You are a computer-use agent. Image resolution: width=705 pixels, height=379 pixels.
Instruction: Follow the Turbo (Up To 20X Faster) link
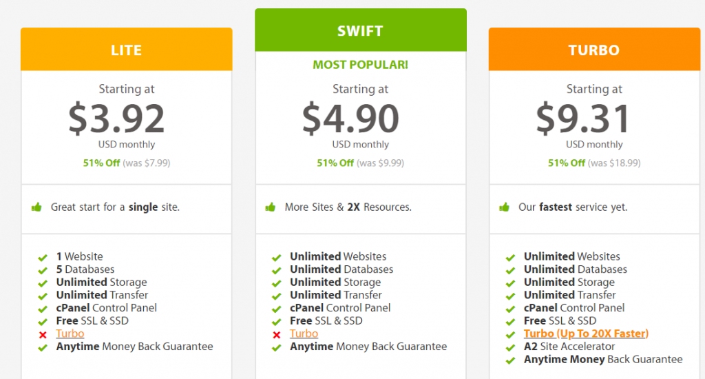coord(587,334)
